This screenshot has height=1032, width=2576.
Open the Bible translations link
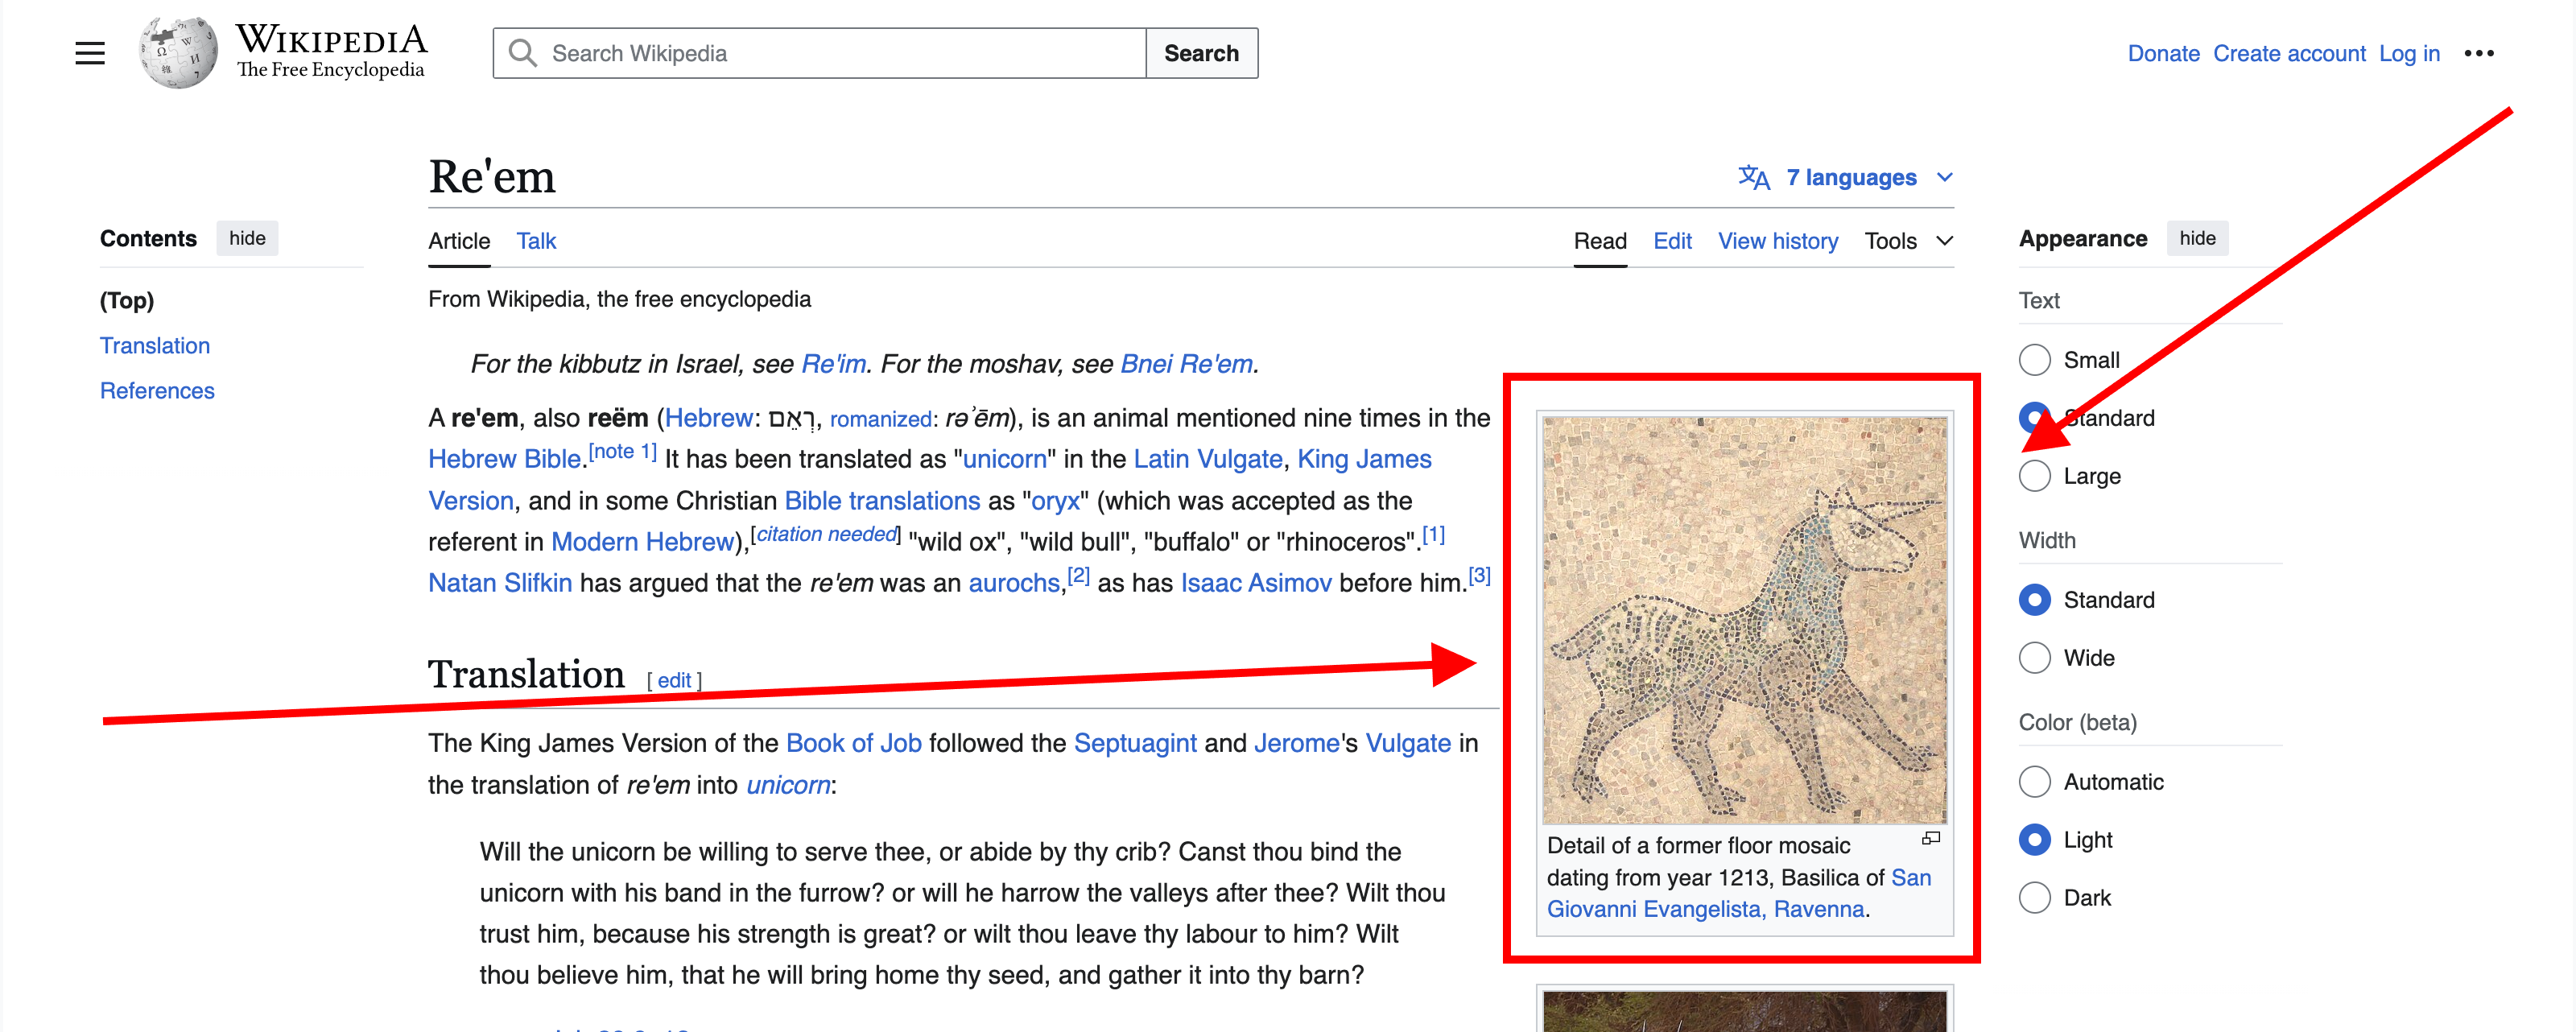pyautogui.click(x=882, y=500)
